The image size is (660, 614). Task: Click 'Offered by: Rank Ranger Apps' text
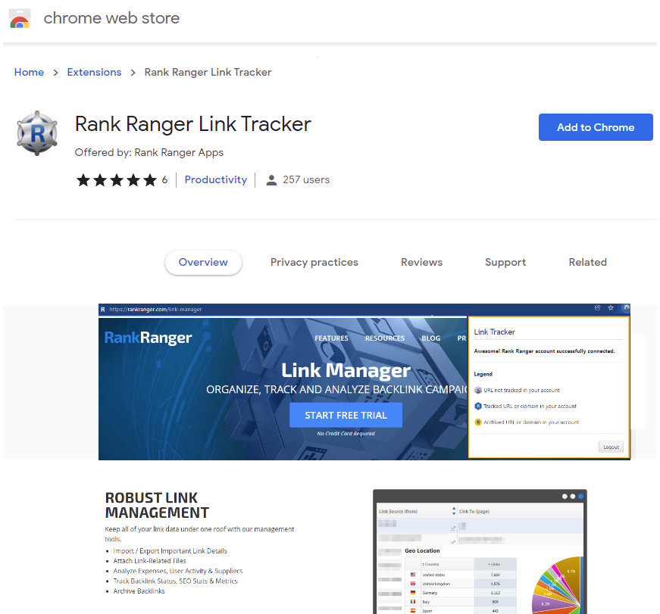tap(149, 152)
